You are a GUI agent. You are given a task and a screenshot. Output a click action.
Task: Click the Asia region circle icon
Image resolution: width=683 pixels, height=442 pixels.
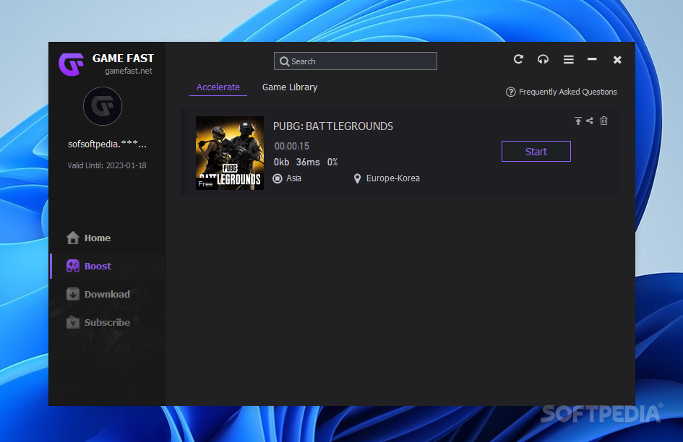click(x=278, y=178)
